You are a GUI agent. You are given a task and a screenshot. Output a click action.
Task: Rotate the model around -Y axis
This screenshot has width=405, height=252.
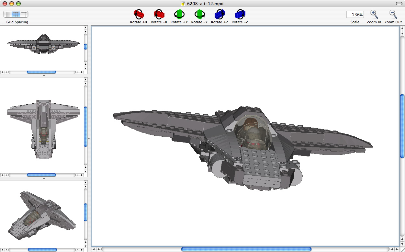pos(199,14)
